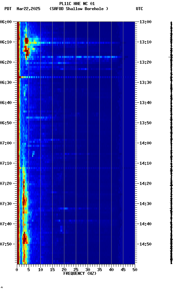Click the 13:30 UTC time label
This screenshot has height=291, width=186.
(146, 83)
